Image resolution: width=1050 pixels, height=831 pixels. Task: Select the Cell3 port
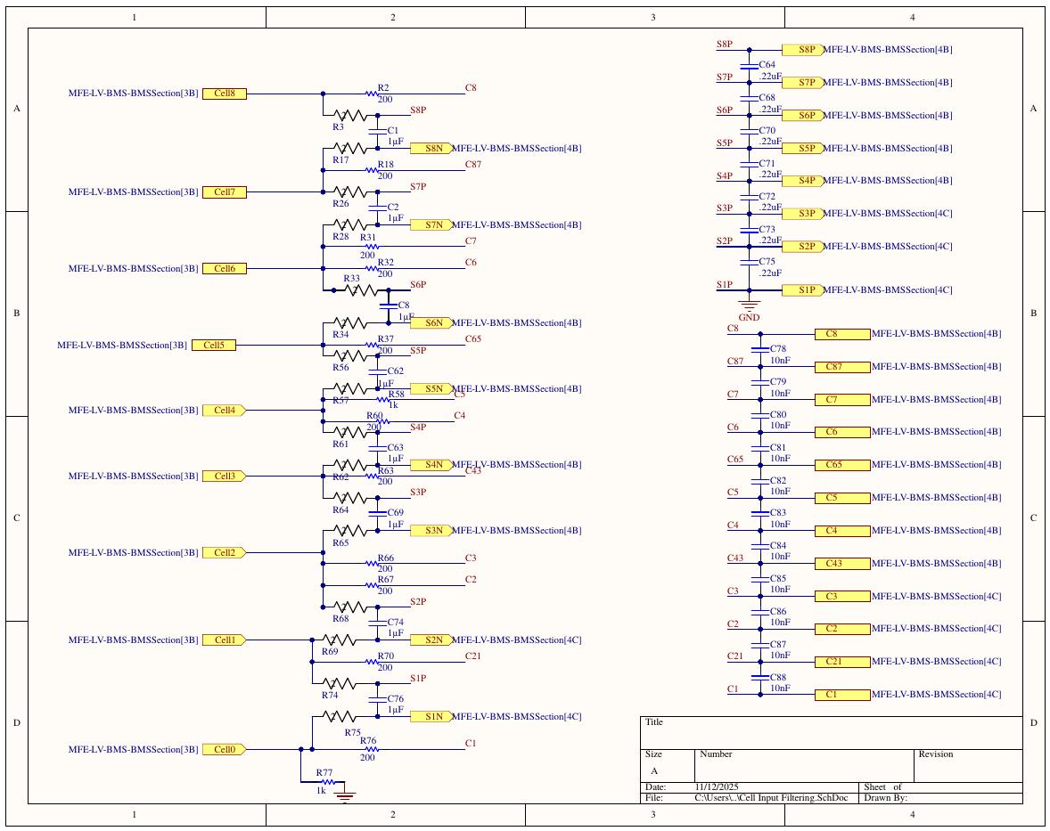[x=225, y=477]
